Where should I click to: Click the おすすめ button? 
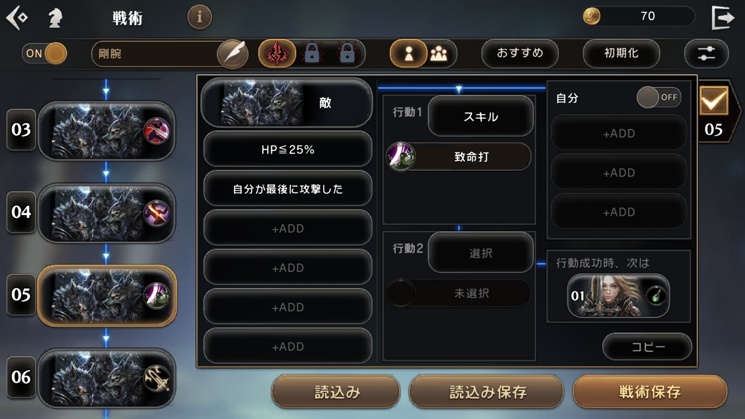coord(520,53)
